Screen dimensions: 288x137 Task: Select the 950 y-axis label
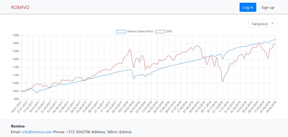pos(17,99)
